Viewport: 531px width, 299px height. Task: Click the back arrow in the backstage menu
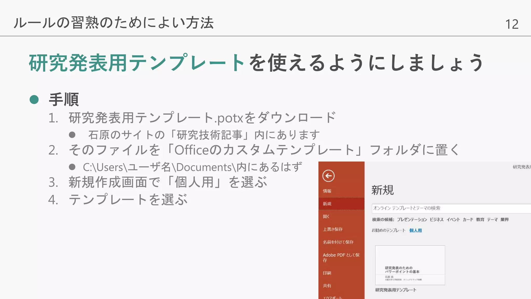click(x=328, y=176)
